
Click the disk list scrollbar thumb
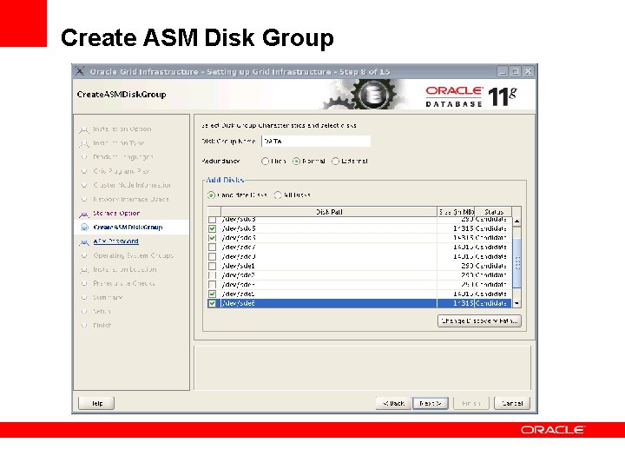(x=516, y=263)
